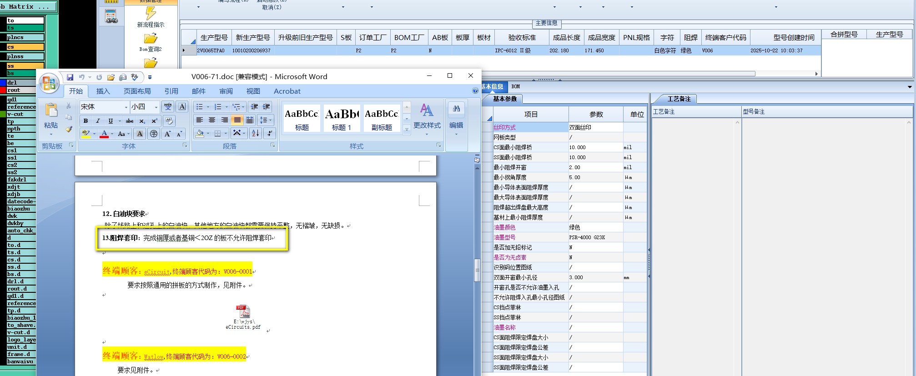Viewport: 916px width, 376px height.
Task: Open Word Help question mark icon
Action: click(x=475, y=91)
